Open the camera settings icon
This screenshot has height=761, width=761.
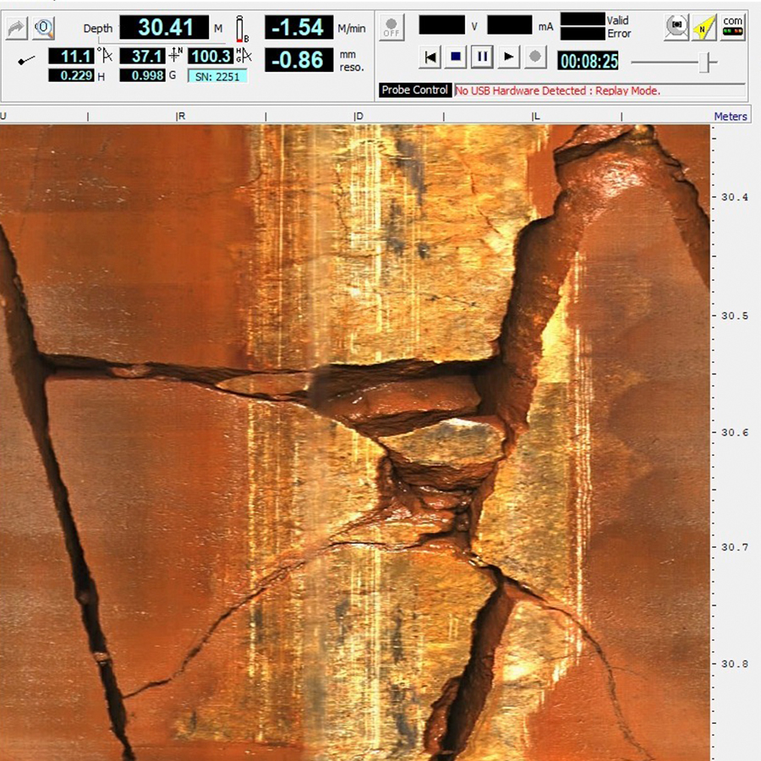[676, 27]
